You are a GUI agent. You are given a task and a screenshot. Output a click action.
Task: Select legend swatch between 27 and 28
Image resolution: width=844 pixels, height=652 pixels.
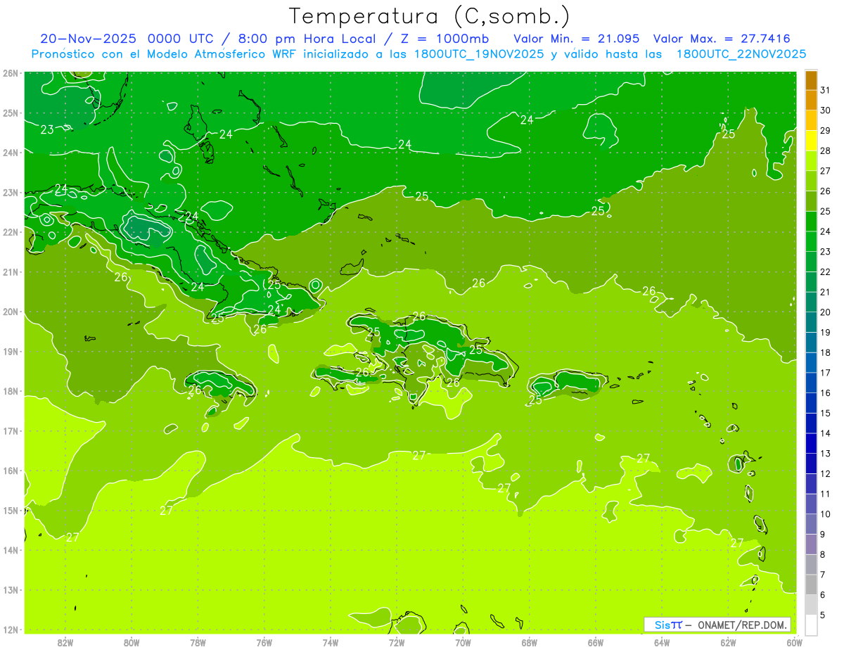coord(811,160)
